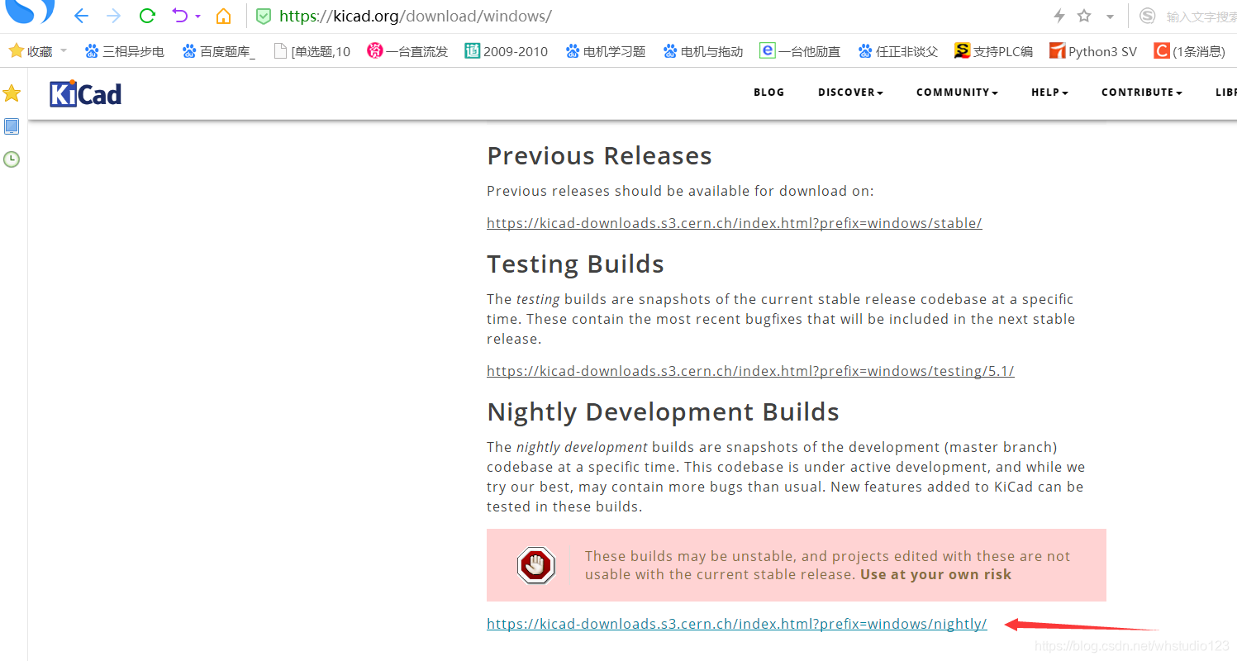Open the 支持PLC编 bookmark
Viewport: 1237px width, 661px height.
tap(993, 51)
